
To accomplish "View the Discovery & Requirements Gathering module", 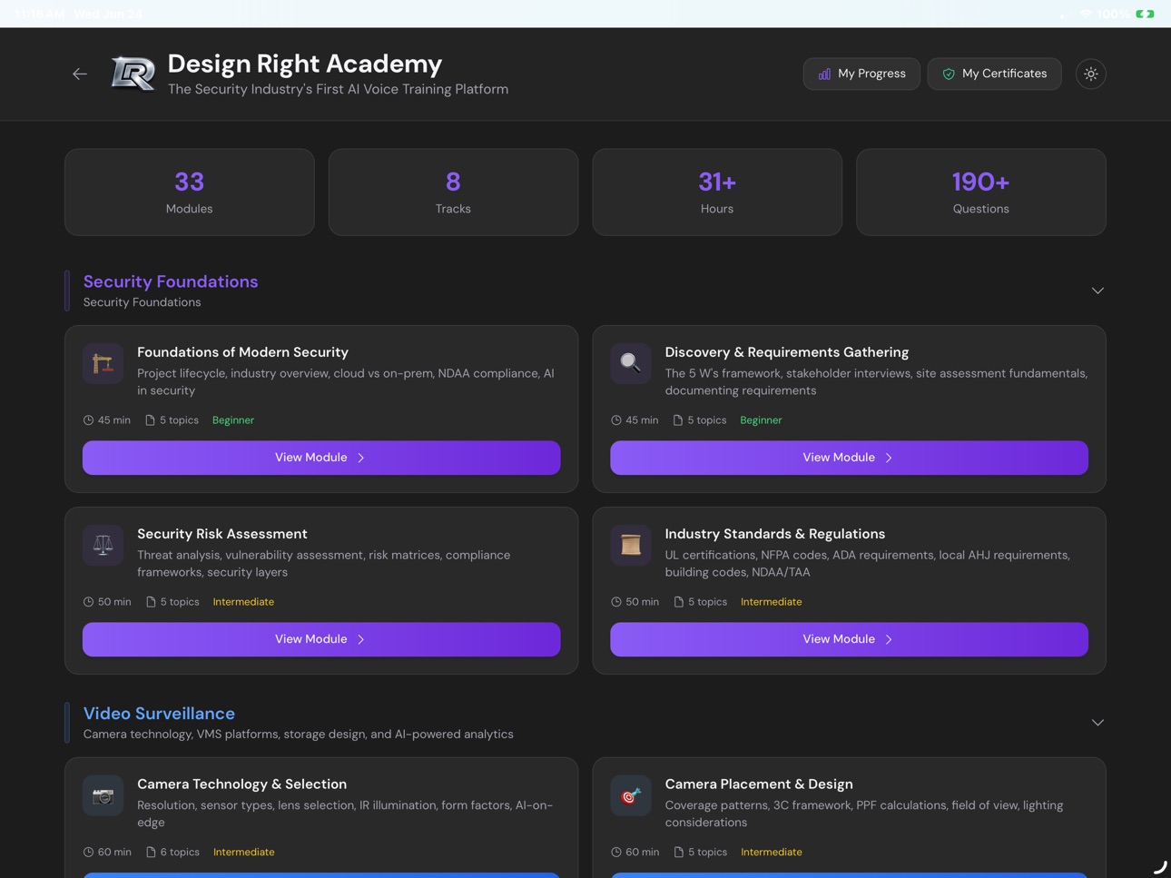I will 849,458.
